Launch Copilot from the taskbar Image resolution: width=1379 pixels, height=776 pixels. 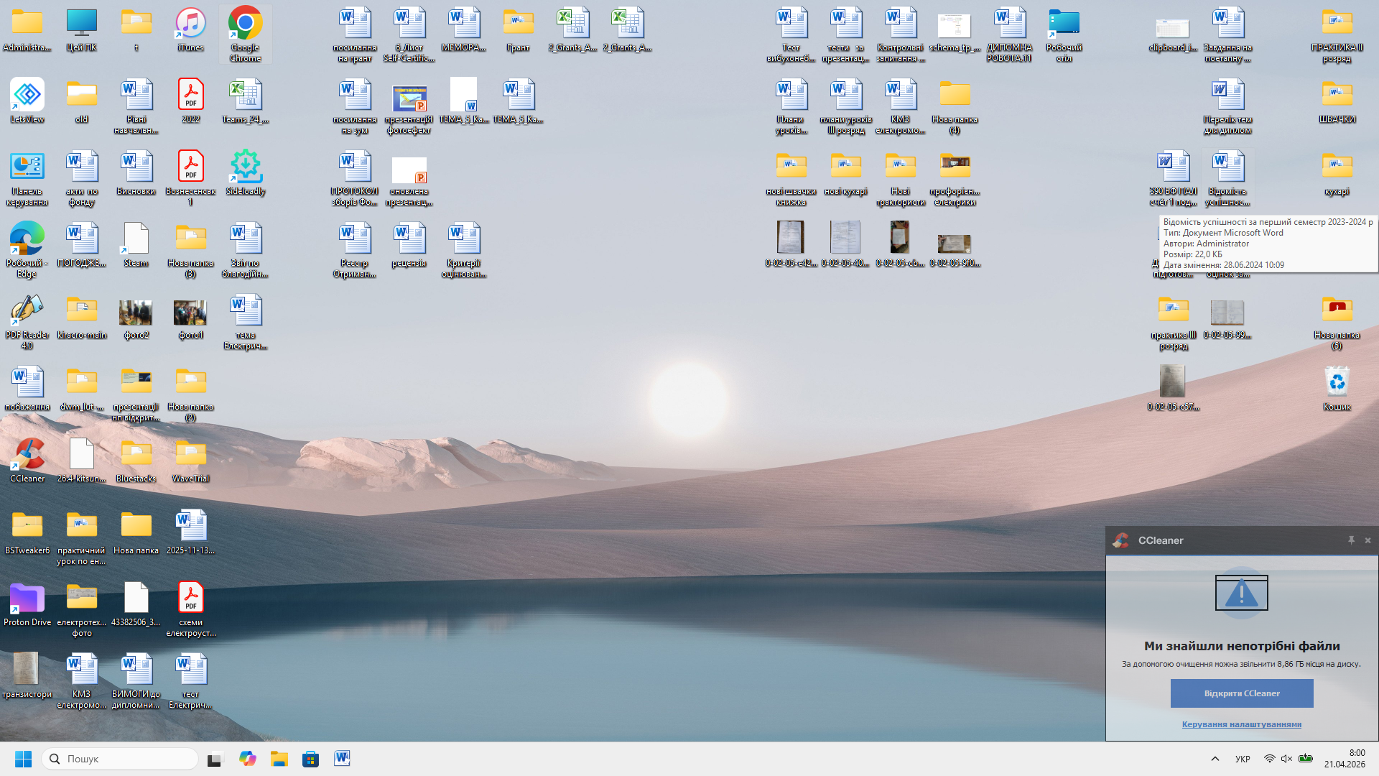pos(247,759)
